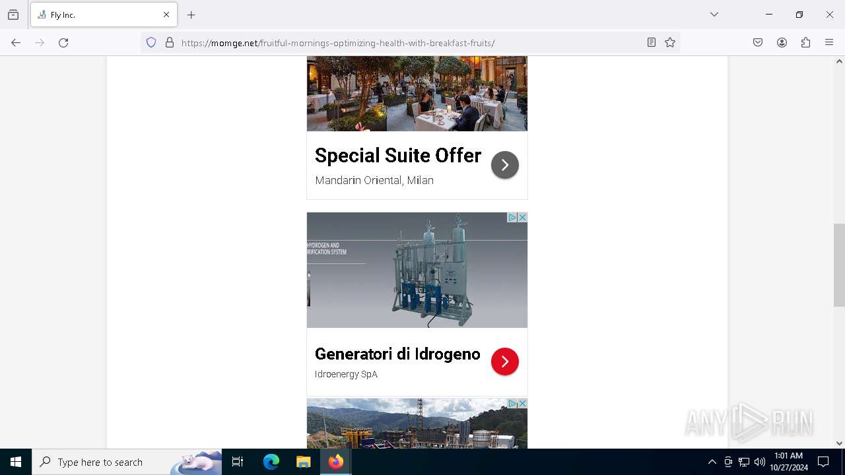The width and height of the screenshot is (845, 475).
Task: Open the construction site ad image
Action: 417,424
